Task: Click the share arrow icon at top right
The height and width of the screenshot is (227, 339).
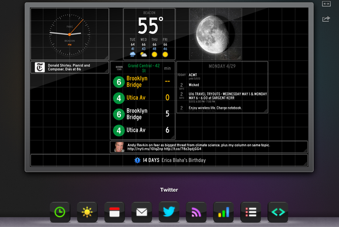Action: pyautogui.click(x=326, y=19)
